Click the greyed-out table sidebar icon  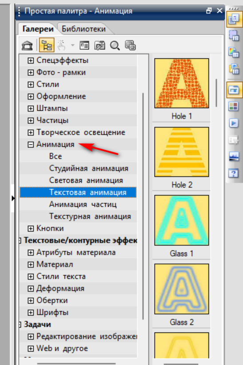click(234, 140)
